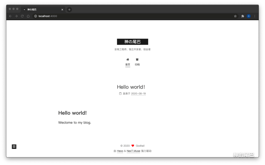The image size is (265, 165).
Task: Open a new tab with plus button
Action: point(69,10)
